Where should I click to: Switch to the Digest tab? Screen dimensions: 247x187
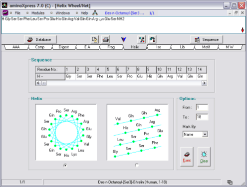pos(64,47)
